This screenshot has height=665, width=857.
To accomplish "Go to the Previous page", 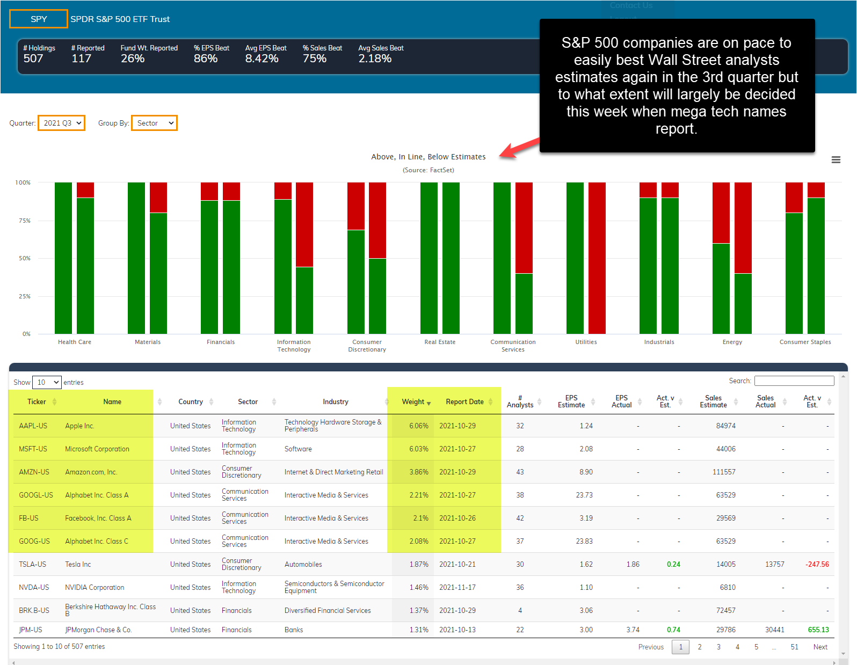I will click(x=651, y=647).
